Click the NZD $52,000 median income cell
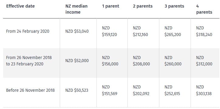220x109 pixels. pos(77,61)
